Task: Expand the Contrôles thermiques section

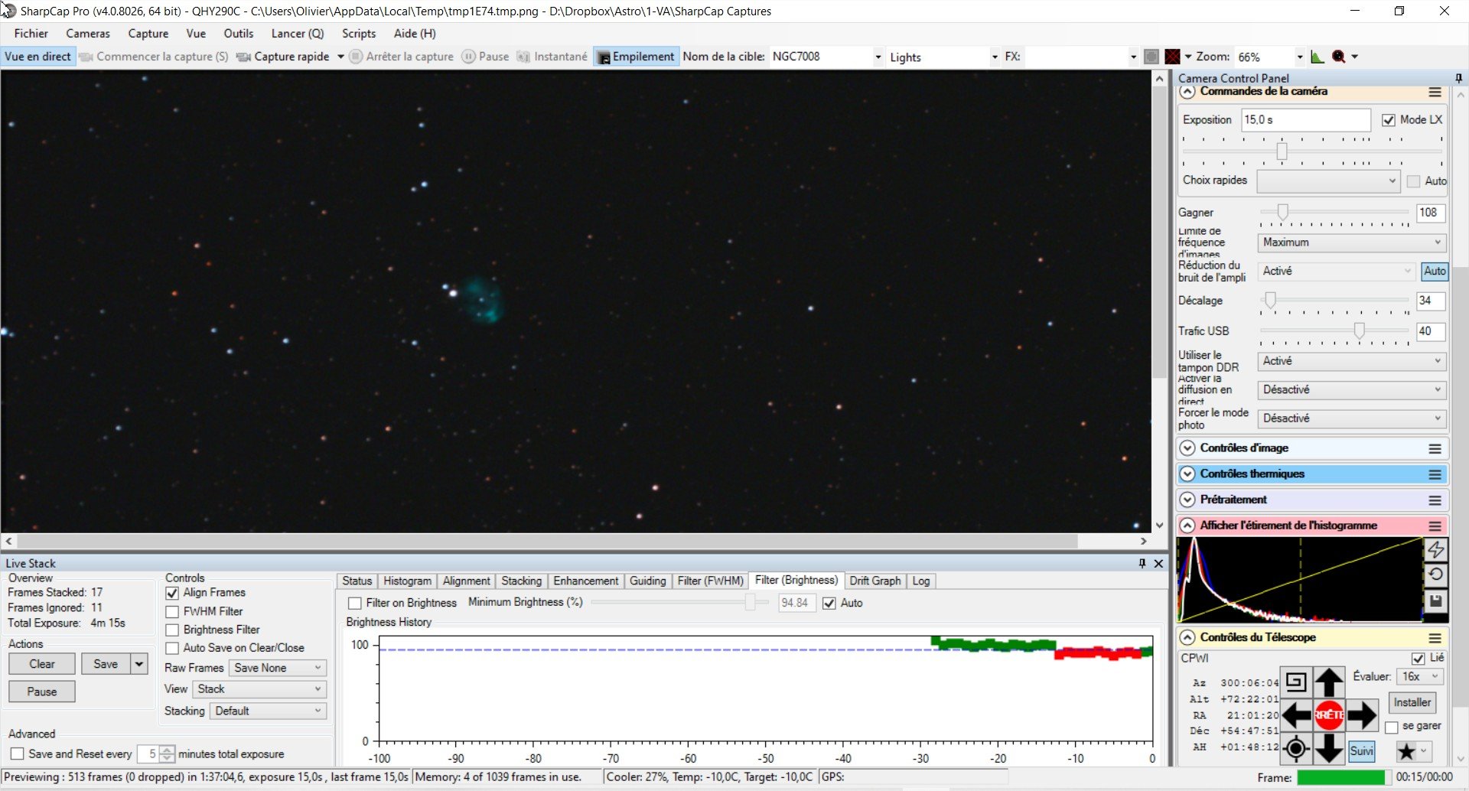Action: (1187, 474)
